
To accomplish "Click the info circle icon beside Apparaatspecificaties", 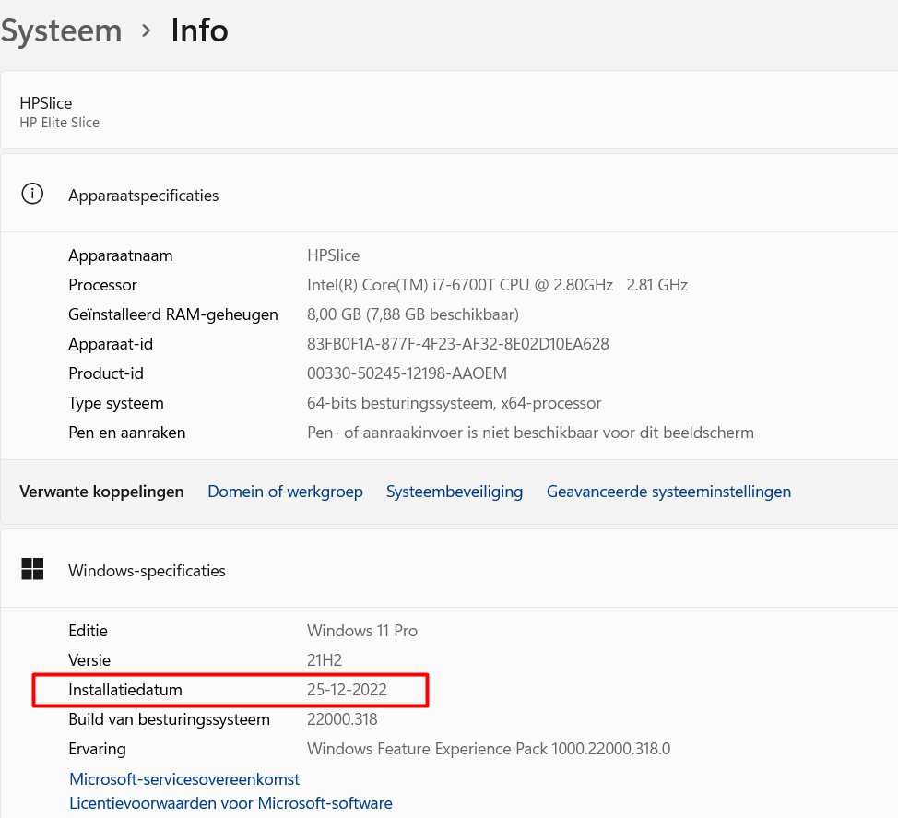I will tap(32, 195).
